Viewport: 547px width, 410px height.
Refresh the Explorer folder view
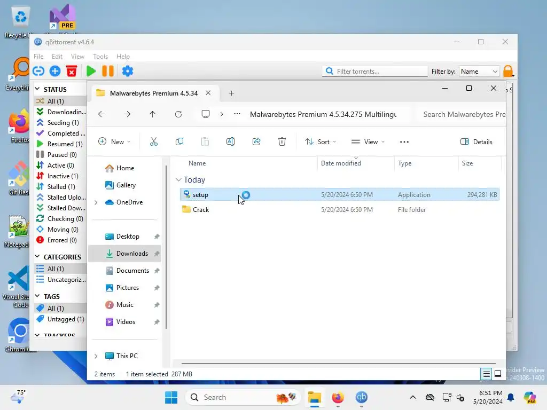(178, 114)
